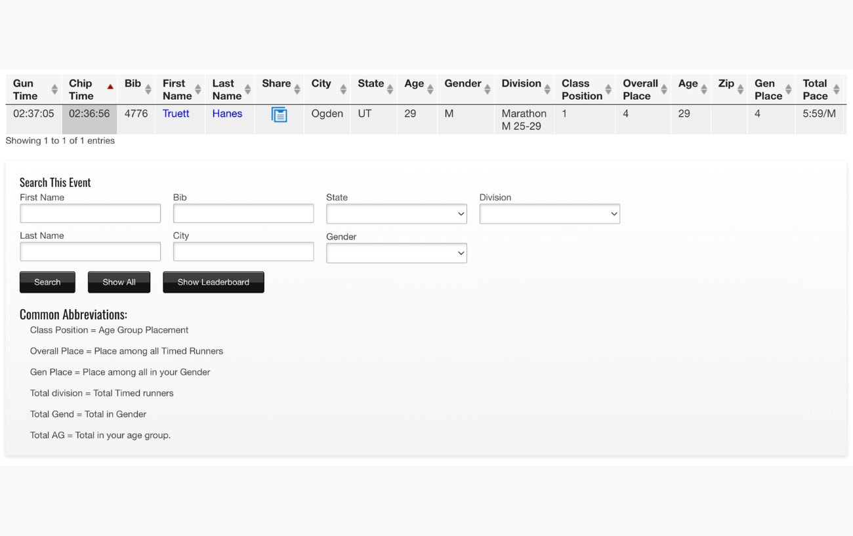Sort by Last Name column arrows
The height and width of the screenshot is (536, 853).
click(247, 90)
